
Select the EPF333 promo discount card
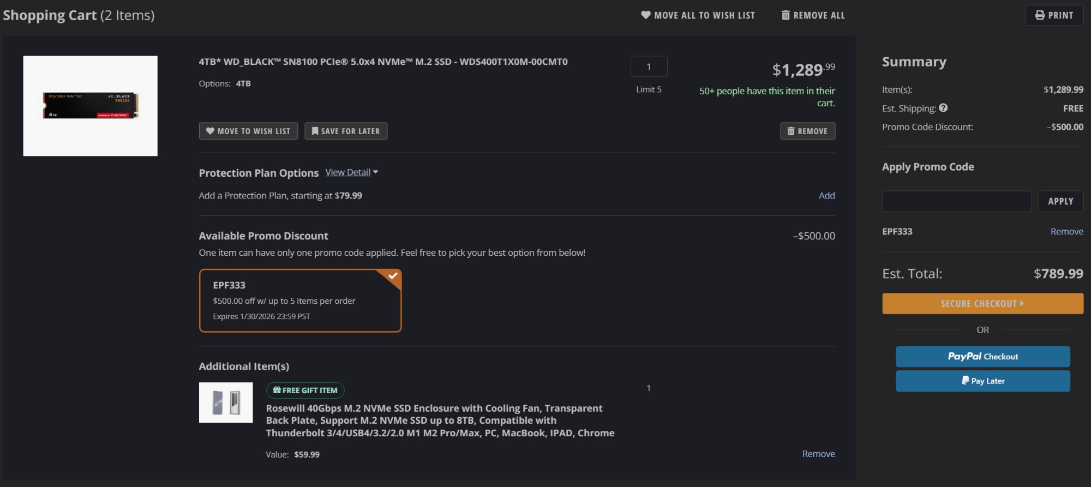300,300
